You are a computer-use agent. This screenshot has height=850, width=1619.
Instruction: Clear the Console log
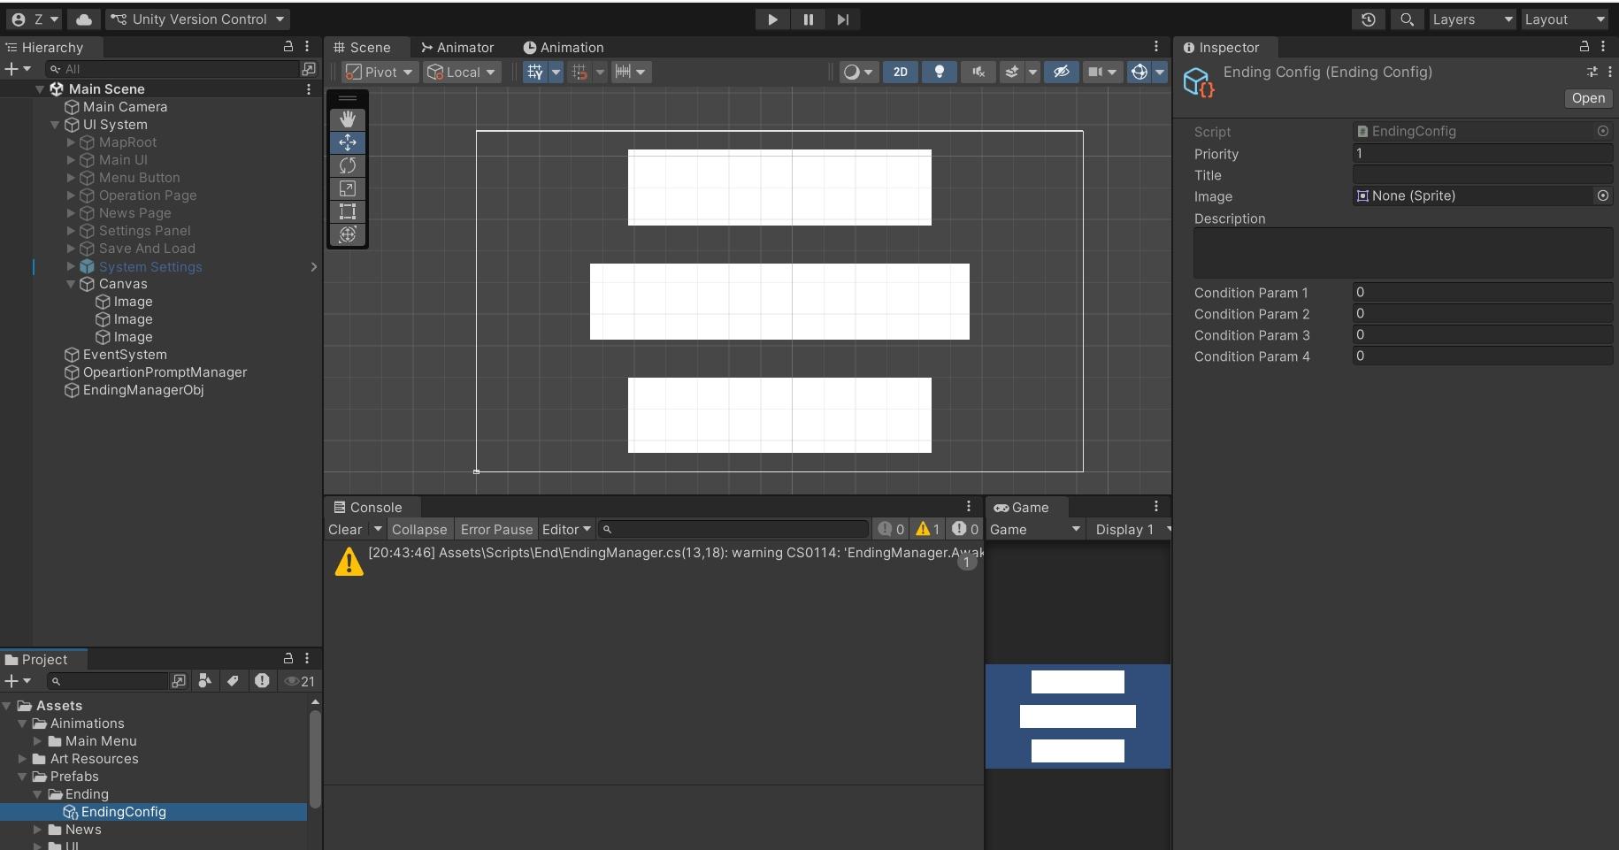click(x=345, y=529)
